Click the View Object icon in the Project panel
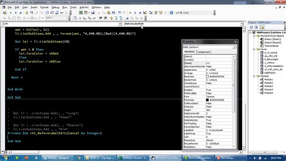Image resolution: width=286 pixels, height=161 pixels. tap(256, 27)
